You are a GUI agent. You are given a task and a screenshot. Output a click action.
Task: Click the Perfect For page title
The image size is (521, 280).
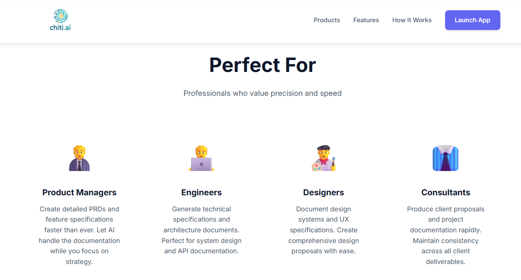pyautogui.click(x=263, y=65)
